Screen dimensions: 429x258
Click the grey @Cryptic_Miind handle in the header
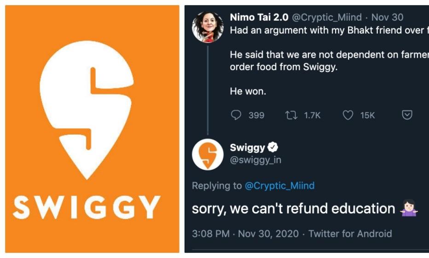pos(327,18)
